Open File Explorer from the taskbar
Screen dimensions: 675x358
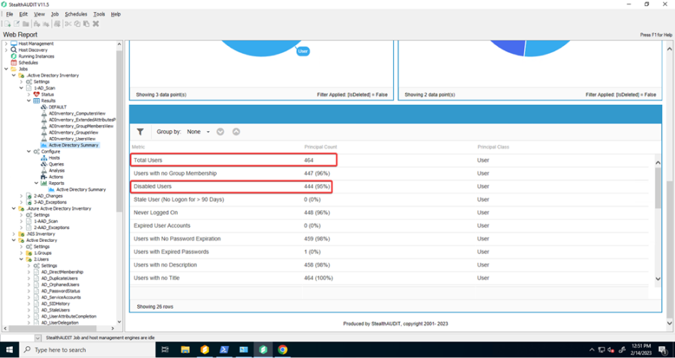185,349
